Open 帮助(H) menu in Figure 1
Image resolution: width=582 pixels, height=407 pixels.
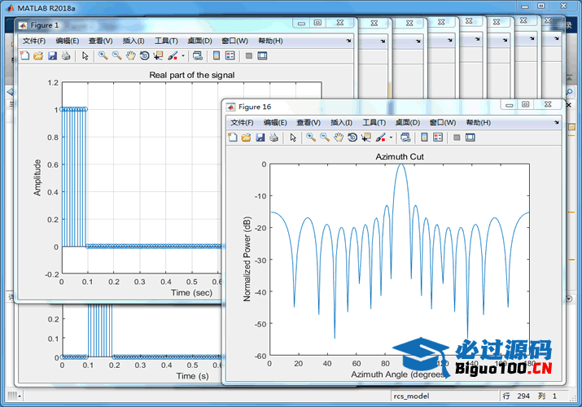pos(270,41)
